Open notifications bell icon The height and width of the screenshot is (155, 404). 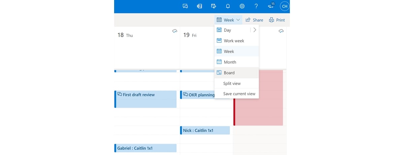[228, 6]
